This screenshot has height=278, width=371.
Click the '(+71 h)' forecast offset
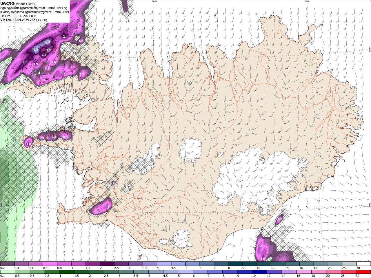[41, 20]
